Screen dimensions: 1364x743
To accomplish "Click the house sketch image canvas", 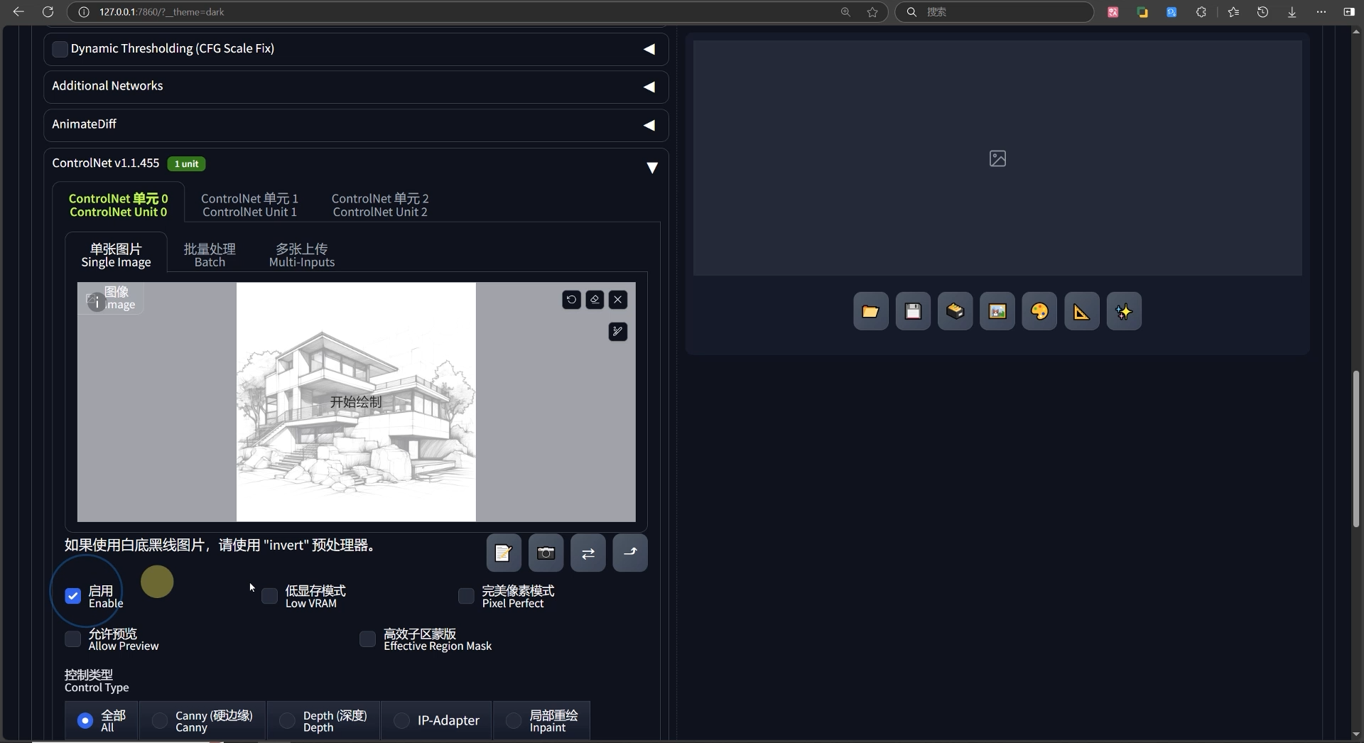I will (x=356, y=402).
